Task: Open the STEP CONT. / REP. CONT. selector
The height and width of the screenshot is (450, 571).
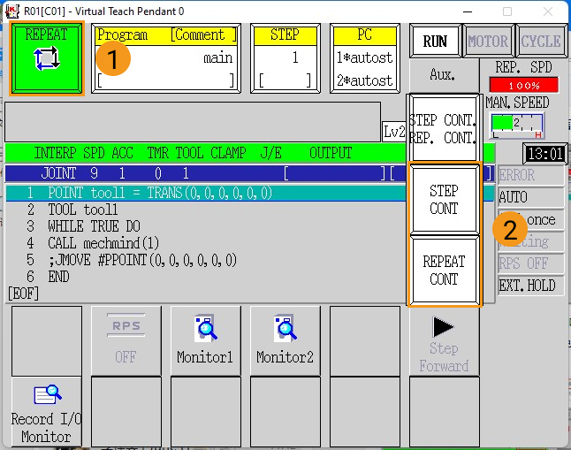Action: [443, 128]
